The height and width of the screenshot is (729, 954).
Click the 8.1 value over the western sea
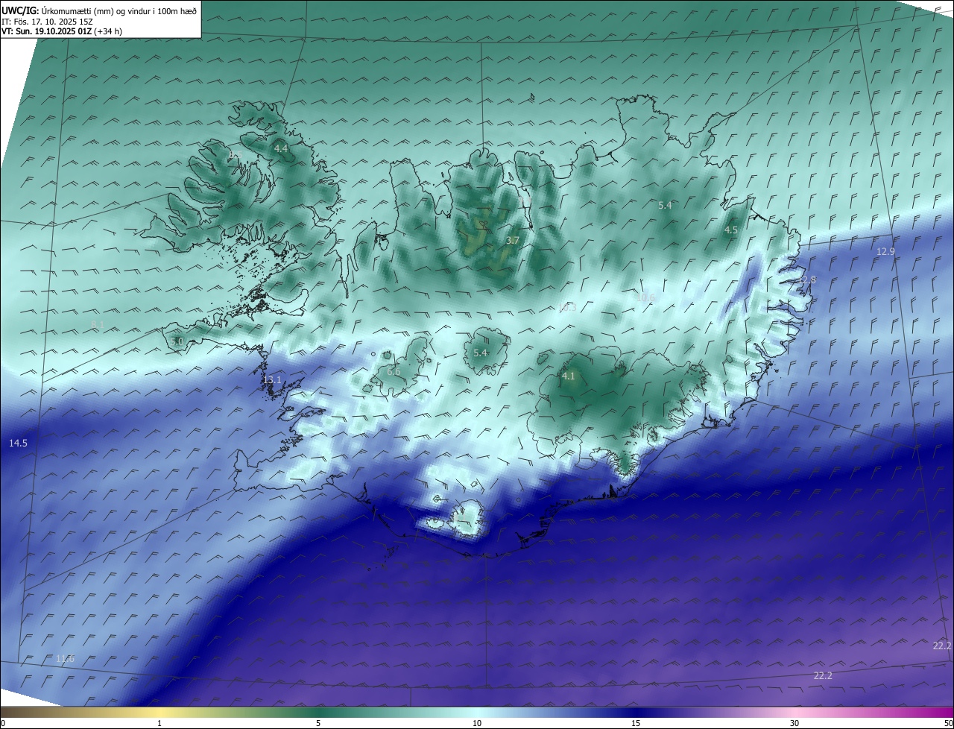click(x=98, y=324)
